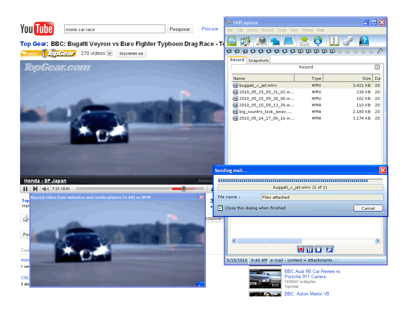415x311 pixels.
Task: Click the stop recording square button
Action: [x=319, y=249]
